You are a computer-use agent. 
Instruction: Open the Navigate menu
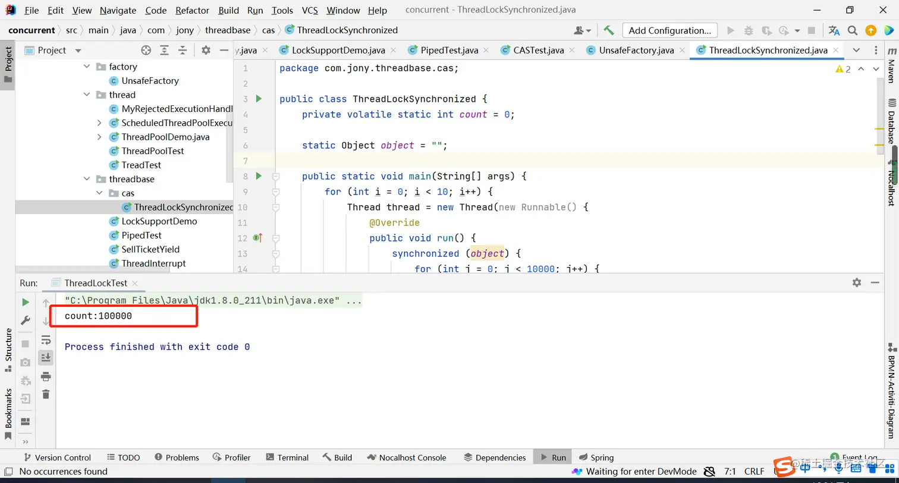(x=118, y=10)
